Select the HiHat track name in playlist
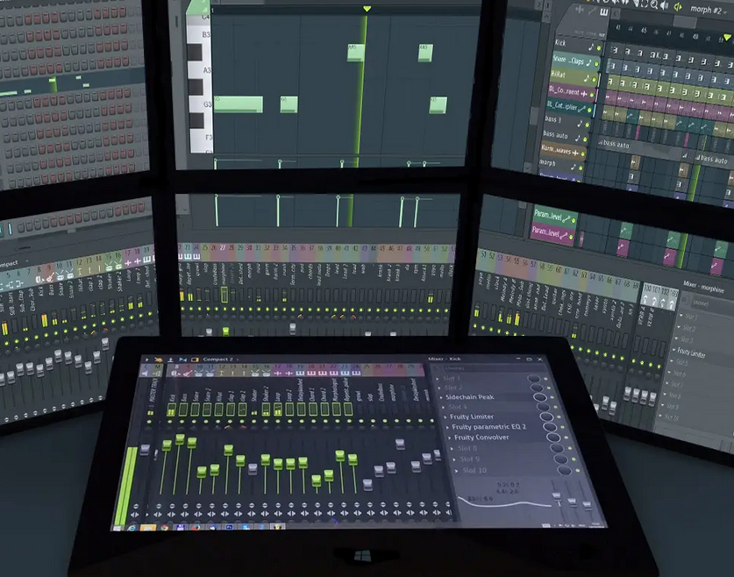The height and width of the screenshot is (577, 734). [558, 75]
